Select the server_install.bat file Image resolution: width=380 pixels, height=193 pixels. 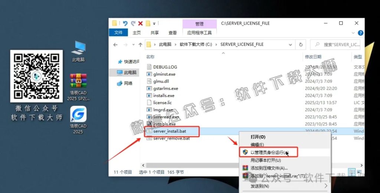coord(170,132)
